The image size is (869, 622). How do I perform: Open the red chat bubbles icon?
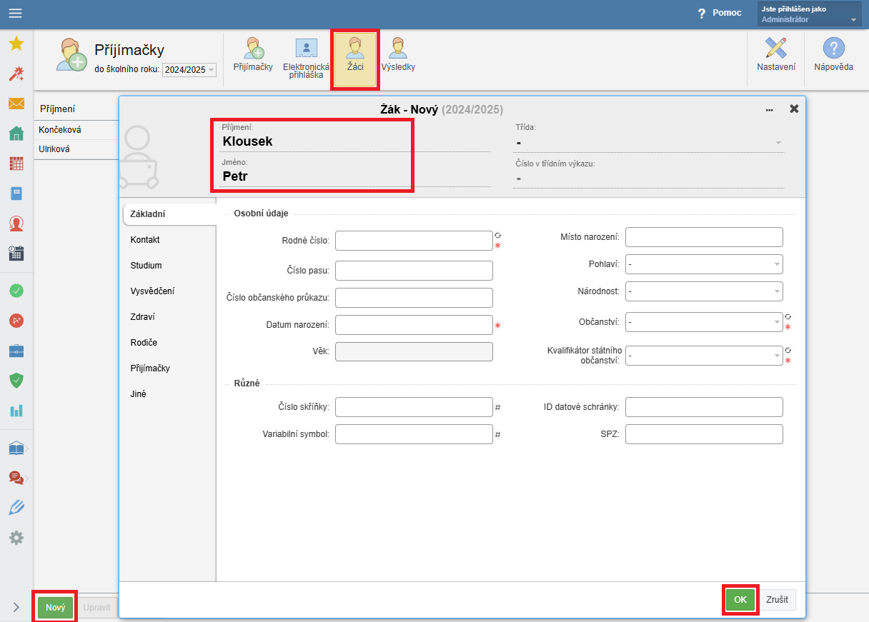[x=16, y=478]
